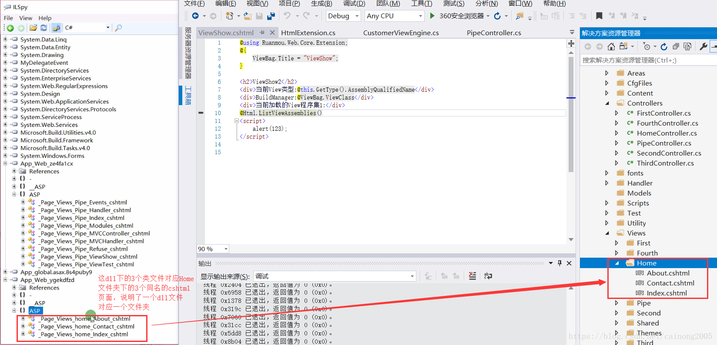Viewport: 717px width, 345px height.
Task: Open the Any CPU platform dropdown
Action: pyautogui.click(x=421, y=16)
